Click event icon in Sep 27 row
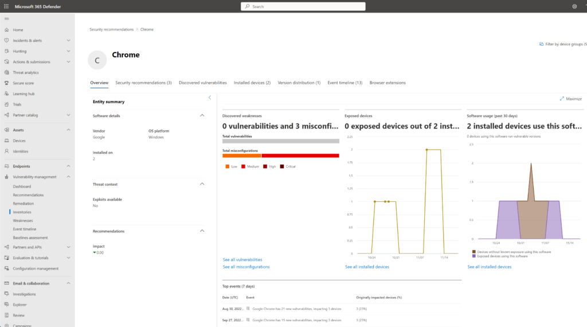The width and height of the screenshot is (587, 327). [x=248, y=320]
